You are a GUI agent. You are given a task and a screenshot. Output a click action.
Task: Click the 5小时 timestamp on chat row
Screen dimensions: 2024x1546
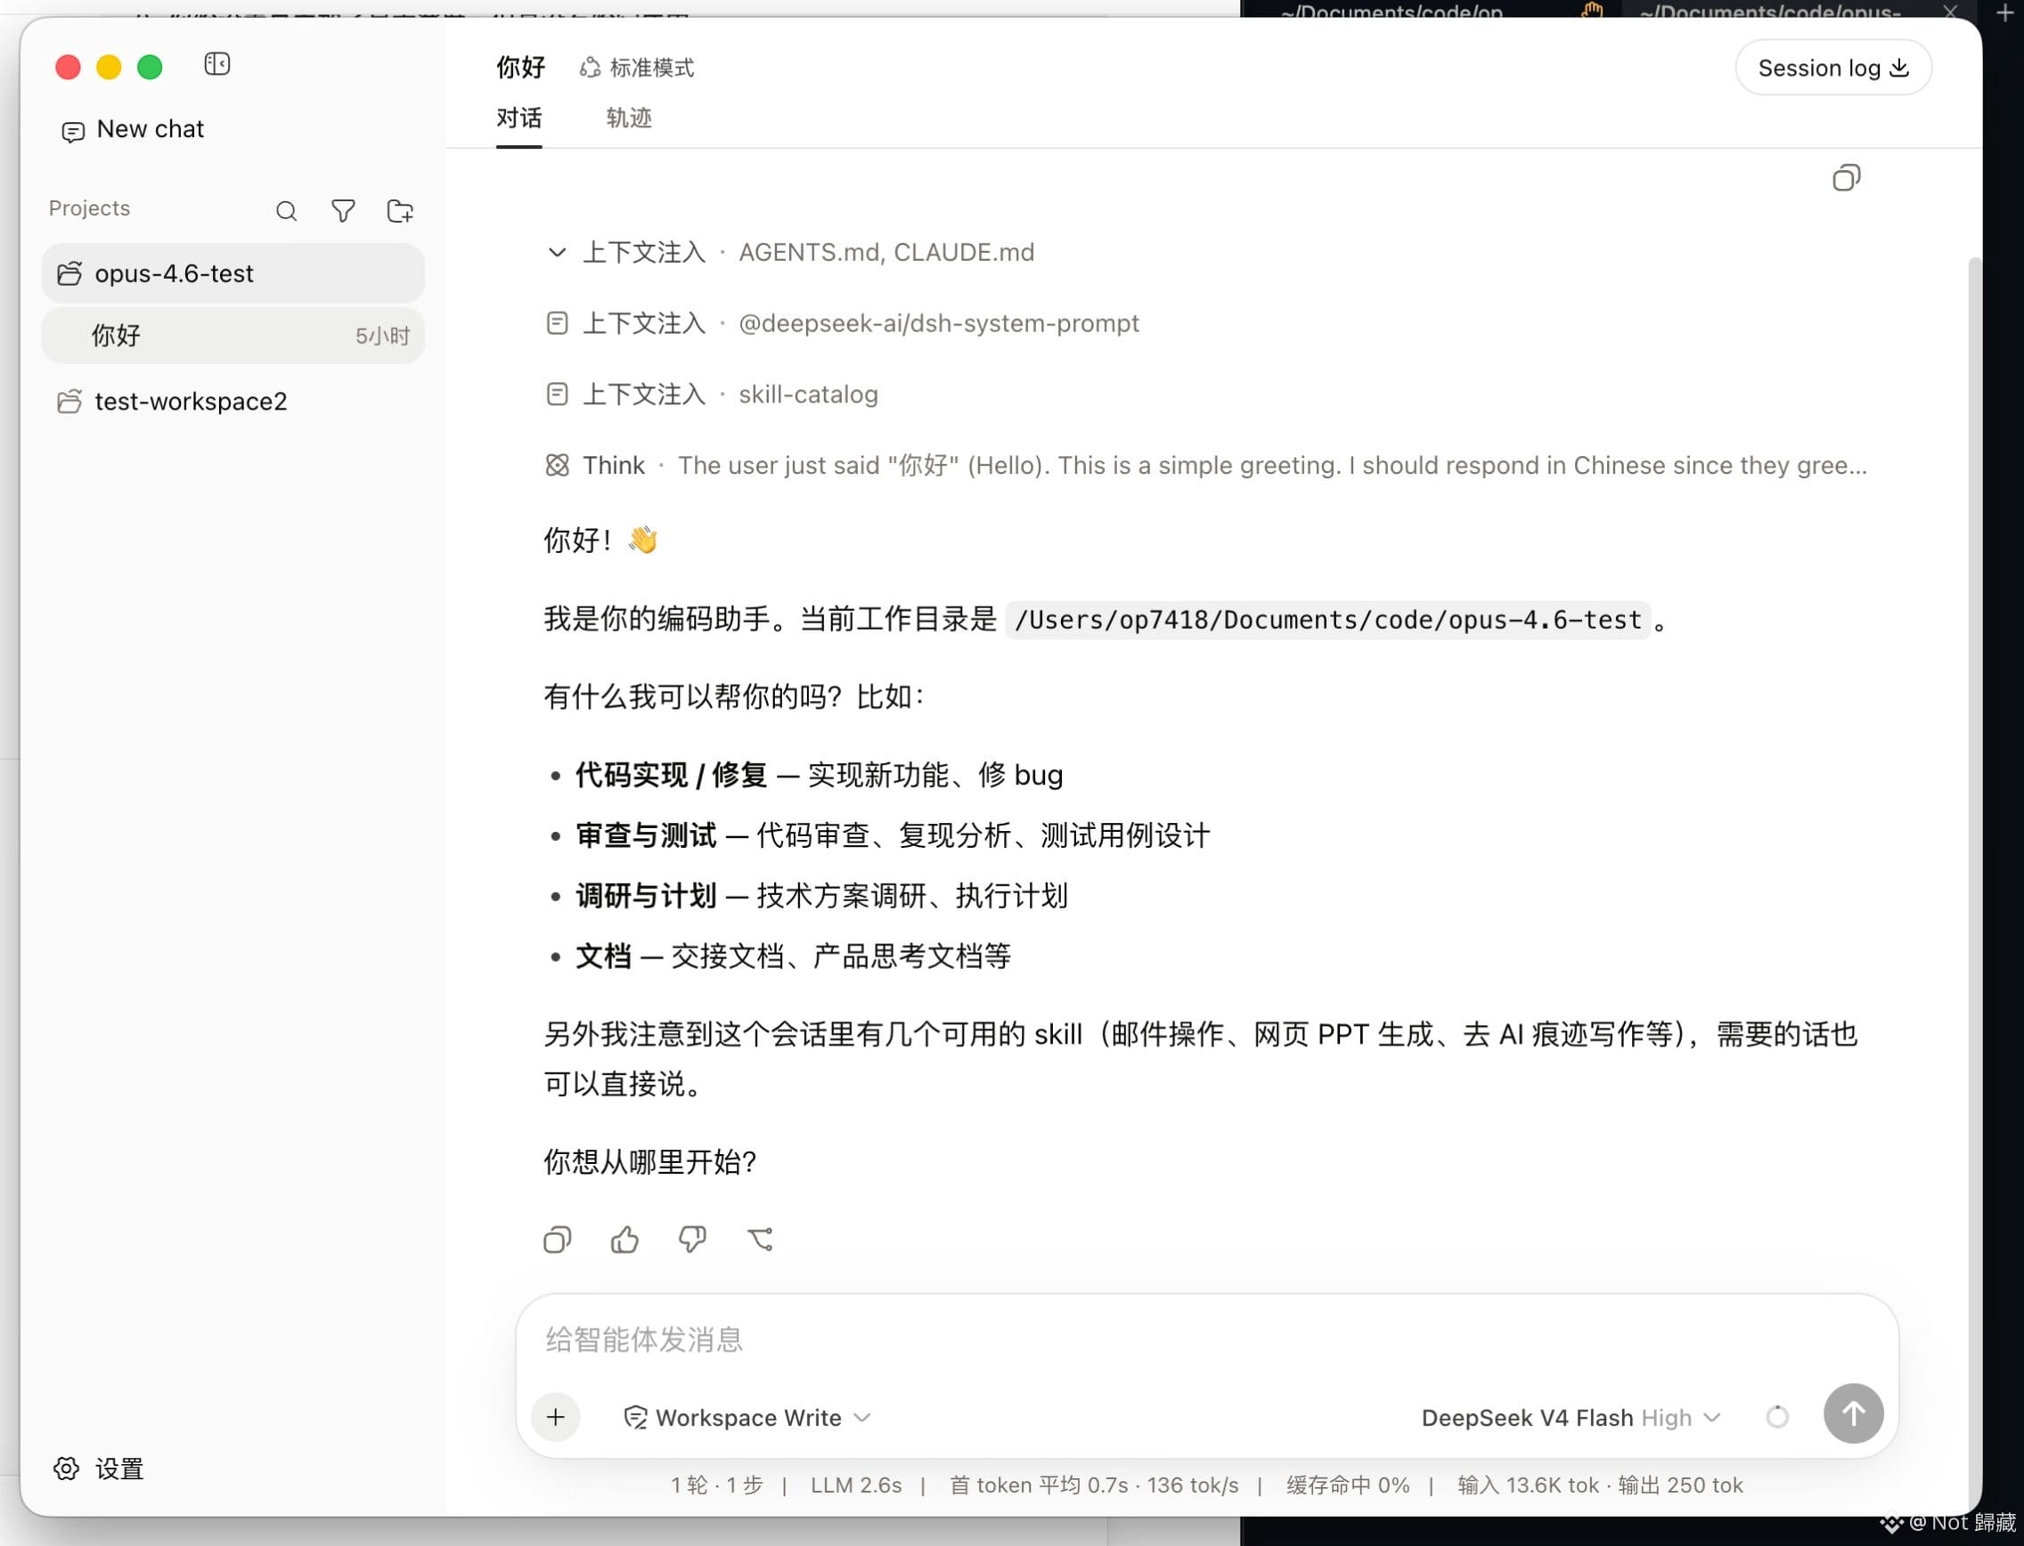[382, 336]
